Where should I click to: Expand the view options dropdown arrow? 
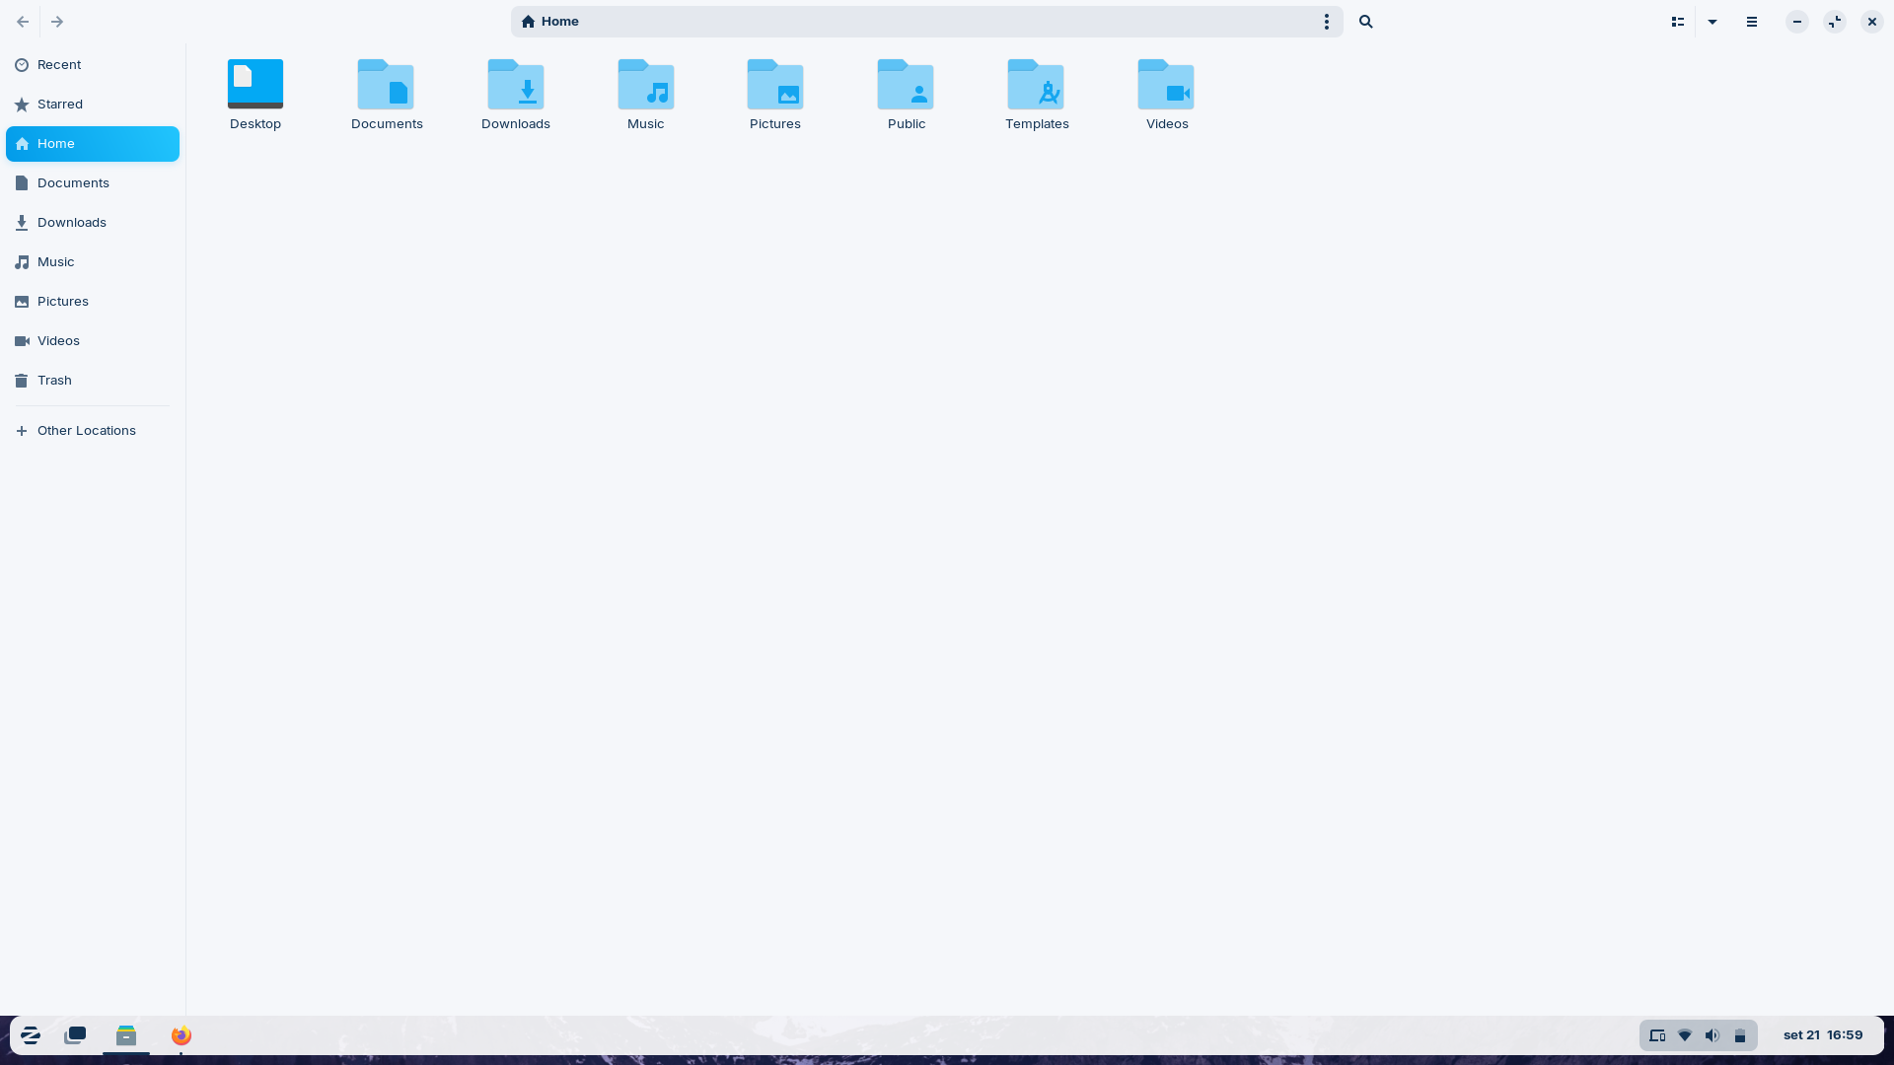tap(1712, 22)
